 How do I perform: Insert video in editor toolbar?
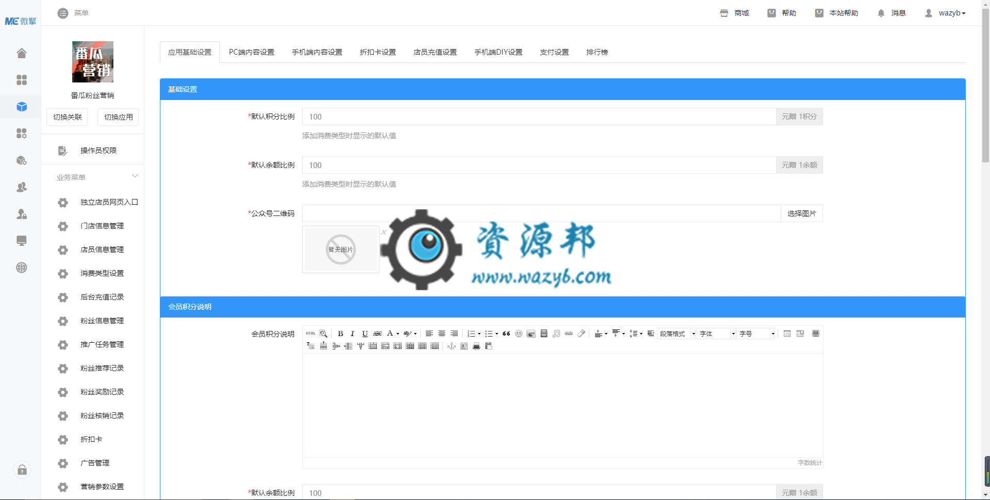(543, 334)
